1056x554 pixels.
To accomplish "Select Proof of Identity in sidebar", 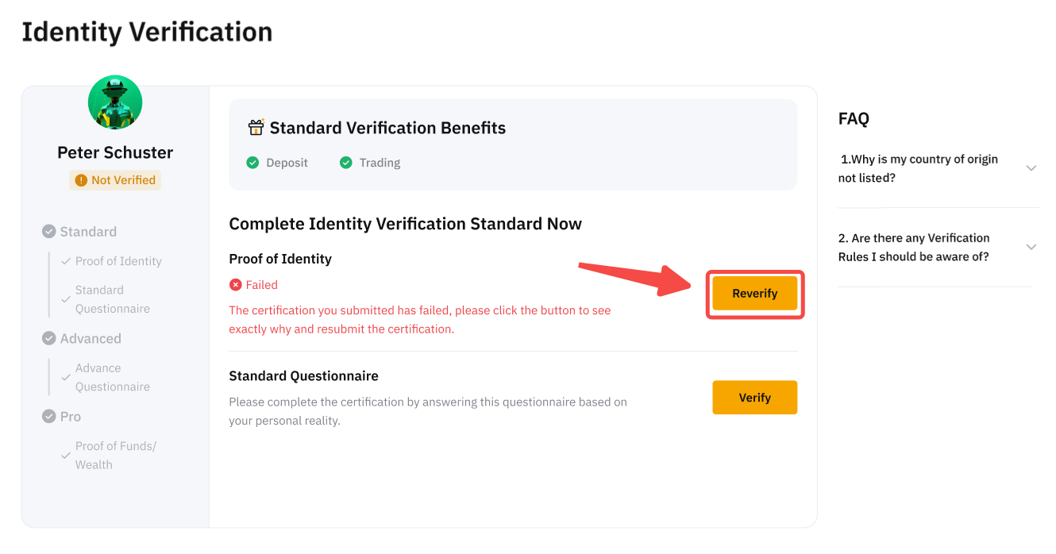I will pos(118,261).
